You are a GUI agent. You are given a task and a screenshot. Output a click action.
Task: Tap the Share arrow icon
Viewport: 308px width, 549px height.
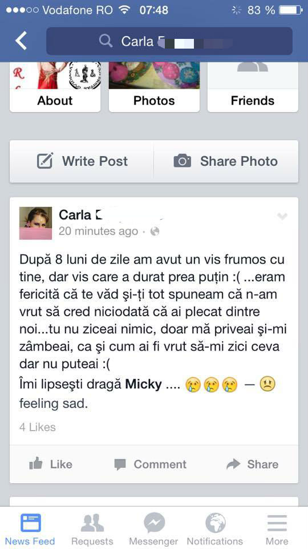tap(233, 464)
